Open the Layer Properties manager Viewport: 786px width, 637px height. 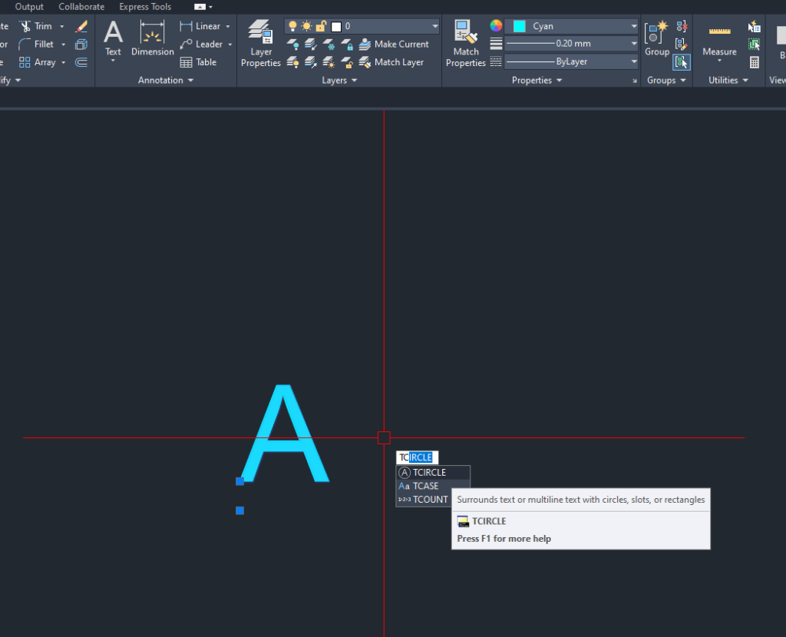coord(261,43)
